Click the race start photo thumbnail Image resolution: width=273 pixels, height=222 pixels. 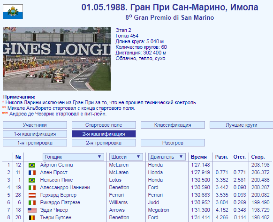pyautogui.click(x=57, y=59)
